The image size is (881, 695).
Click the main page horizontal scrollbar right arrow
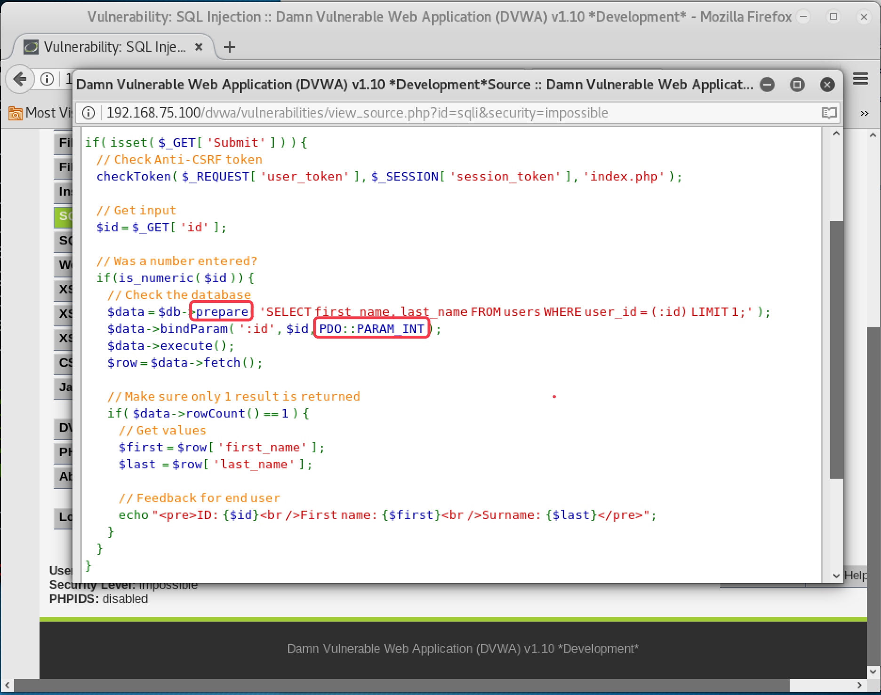(x=860, y=685)
